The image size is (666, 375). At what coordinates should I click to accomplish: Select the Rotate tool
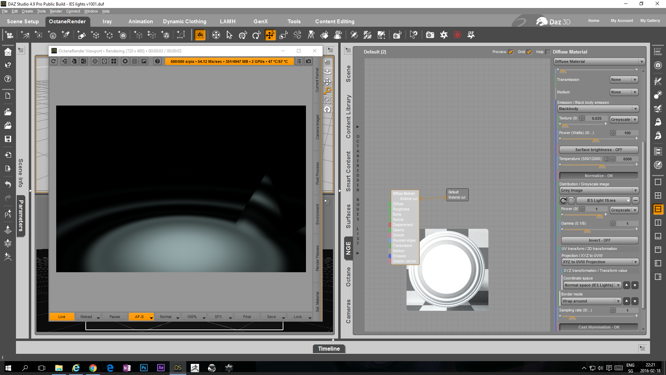(256, 35)
